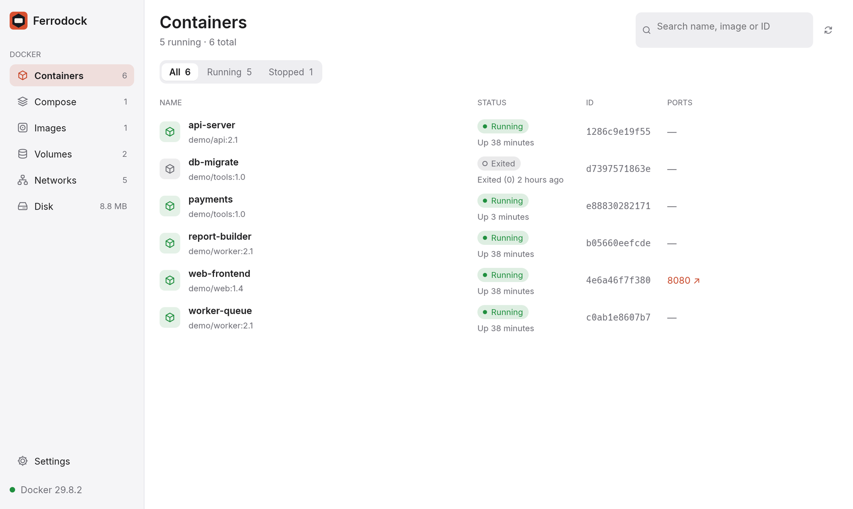
Task: Click the search magnifier icon
Action: point(647,30)
